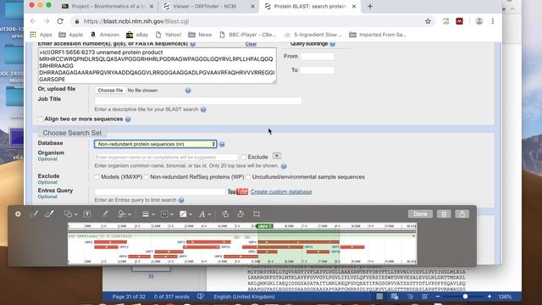Select the Draw tool in Markup toolbar

49,214
